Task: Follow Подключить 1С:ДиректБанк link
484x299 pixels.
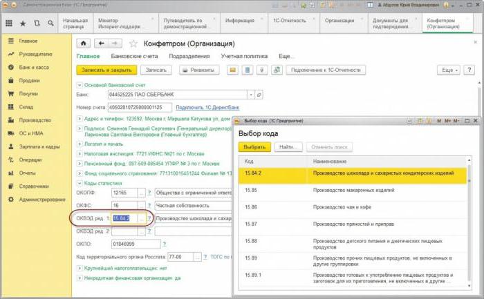Action: click(x=207, y=107)
